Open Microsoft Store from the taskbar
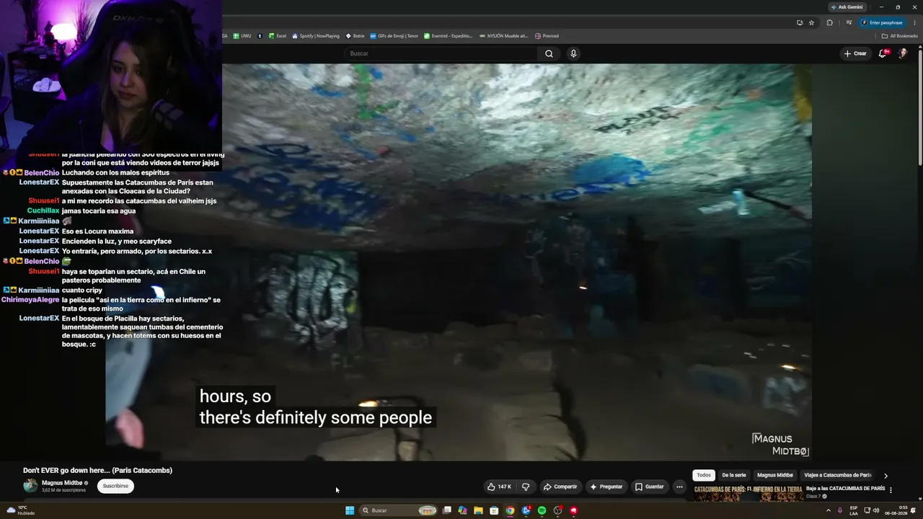This screenshot has width=923, height=519. [x=494, y=510]
